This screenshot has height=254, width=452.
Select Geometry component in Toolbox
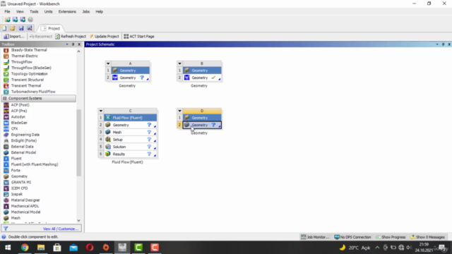click(19, 176)
